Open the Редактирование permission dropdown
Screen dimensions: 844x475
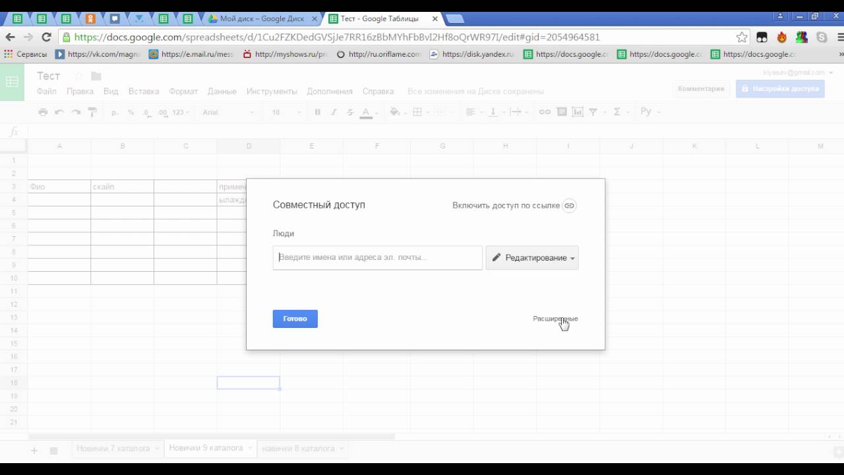pos(532,258)
